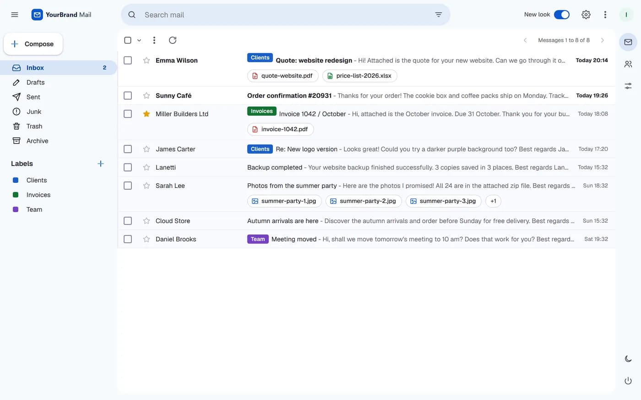
Task: Toggle the New look switch
Action: click(562, 15)
